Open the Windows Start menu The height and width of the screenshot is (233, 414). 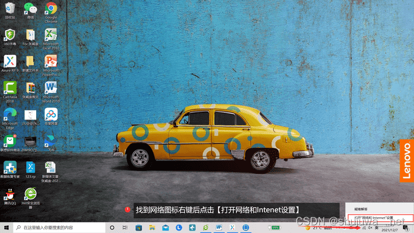tap(7, 228)
